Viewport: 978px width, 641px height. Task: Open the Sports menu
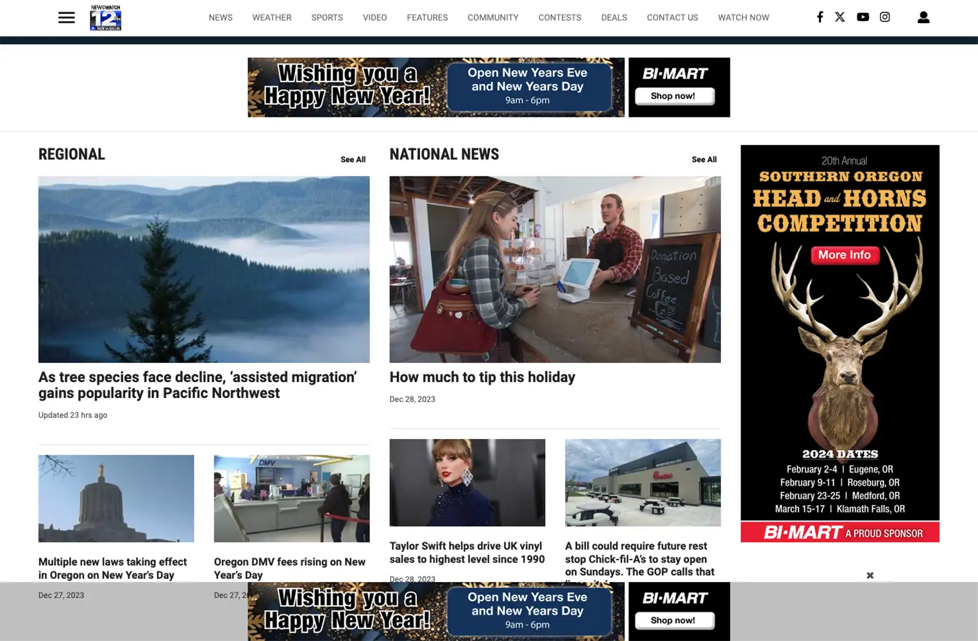(327, 17)
